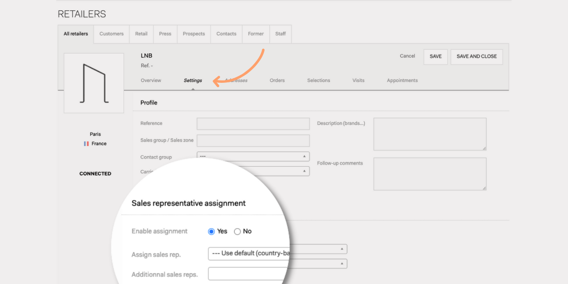Click the Follow-up comments text area
The width and height of the screenshot is (568, 284).
coord(429,174)
